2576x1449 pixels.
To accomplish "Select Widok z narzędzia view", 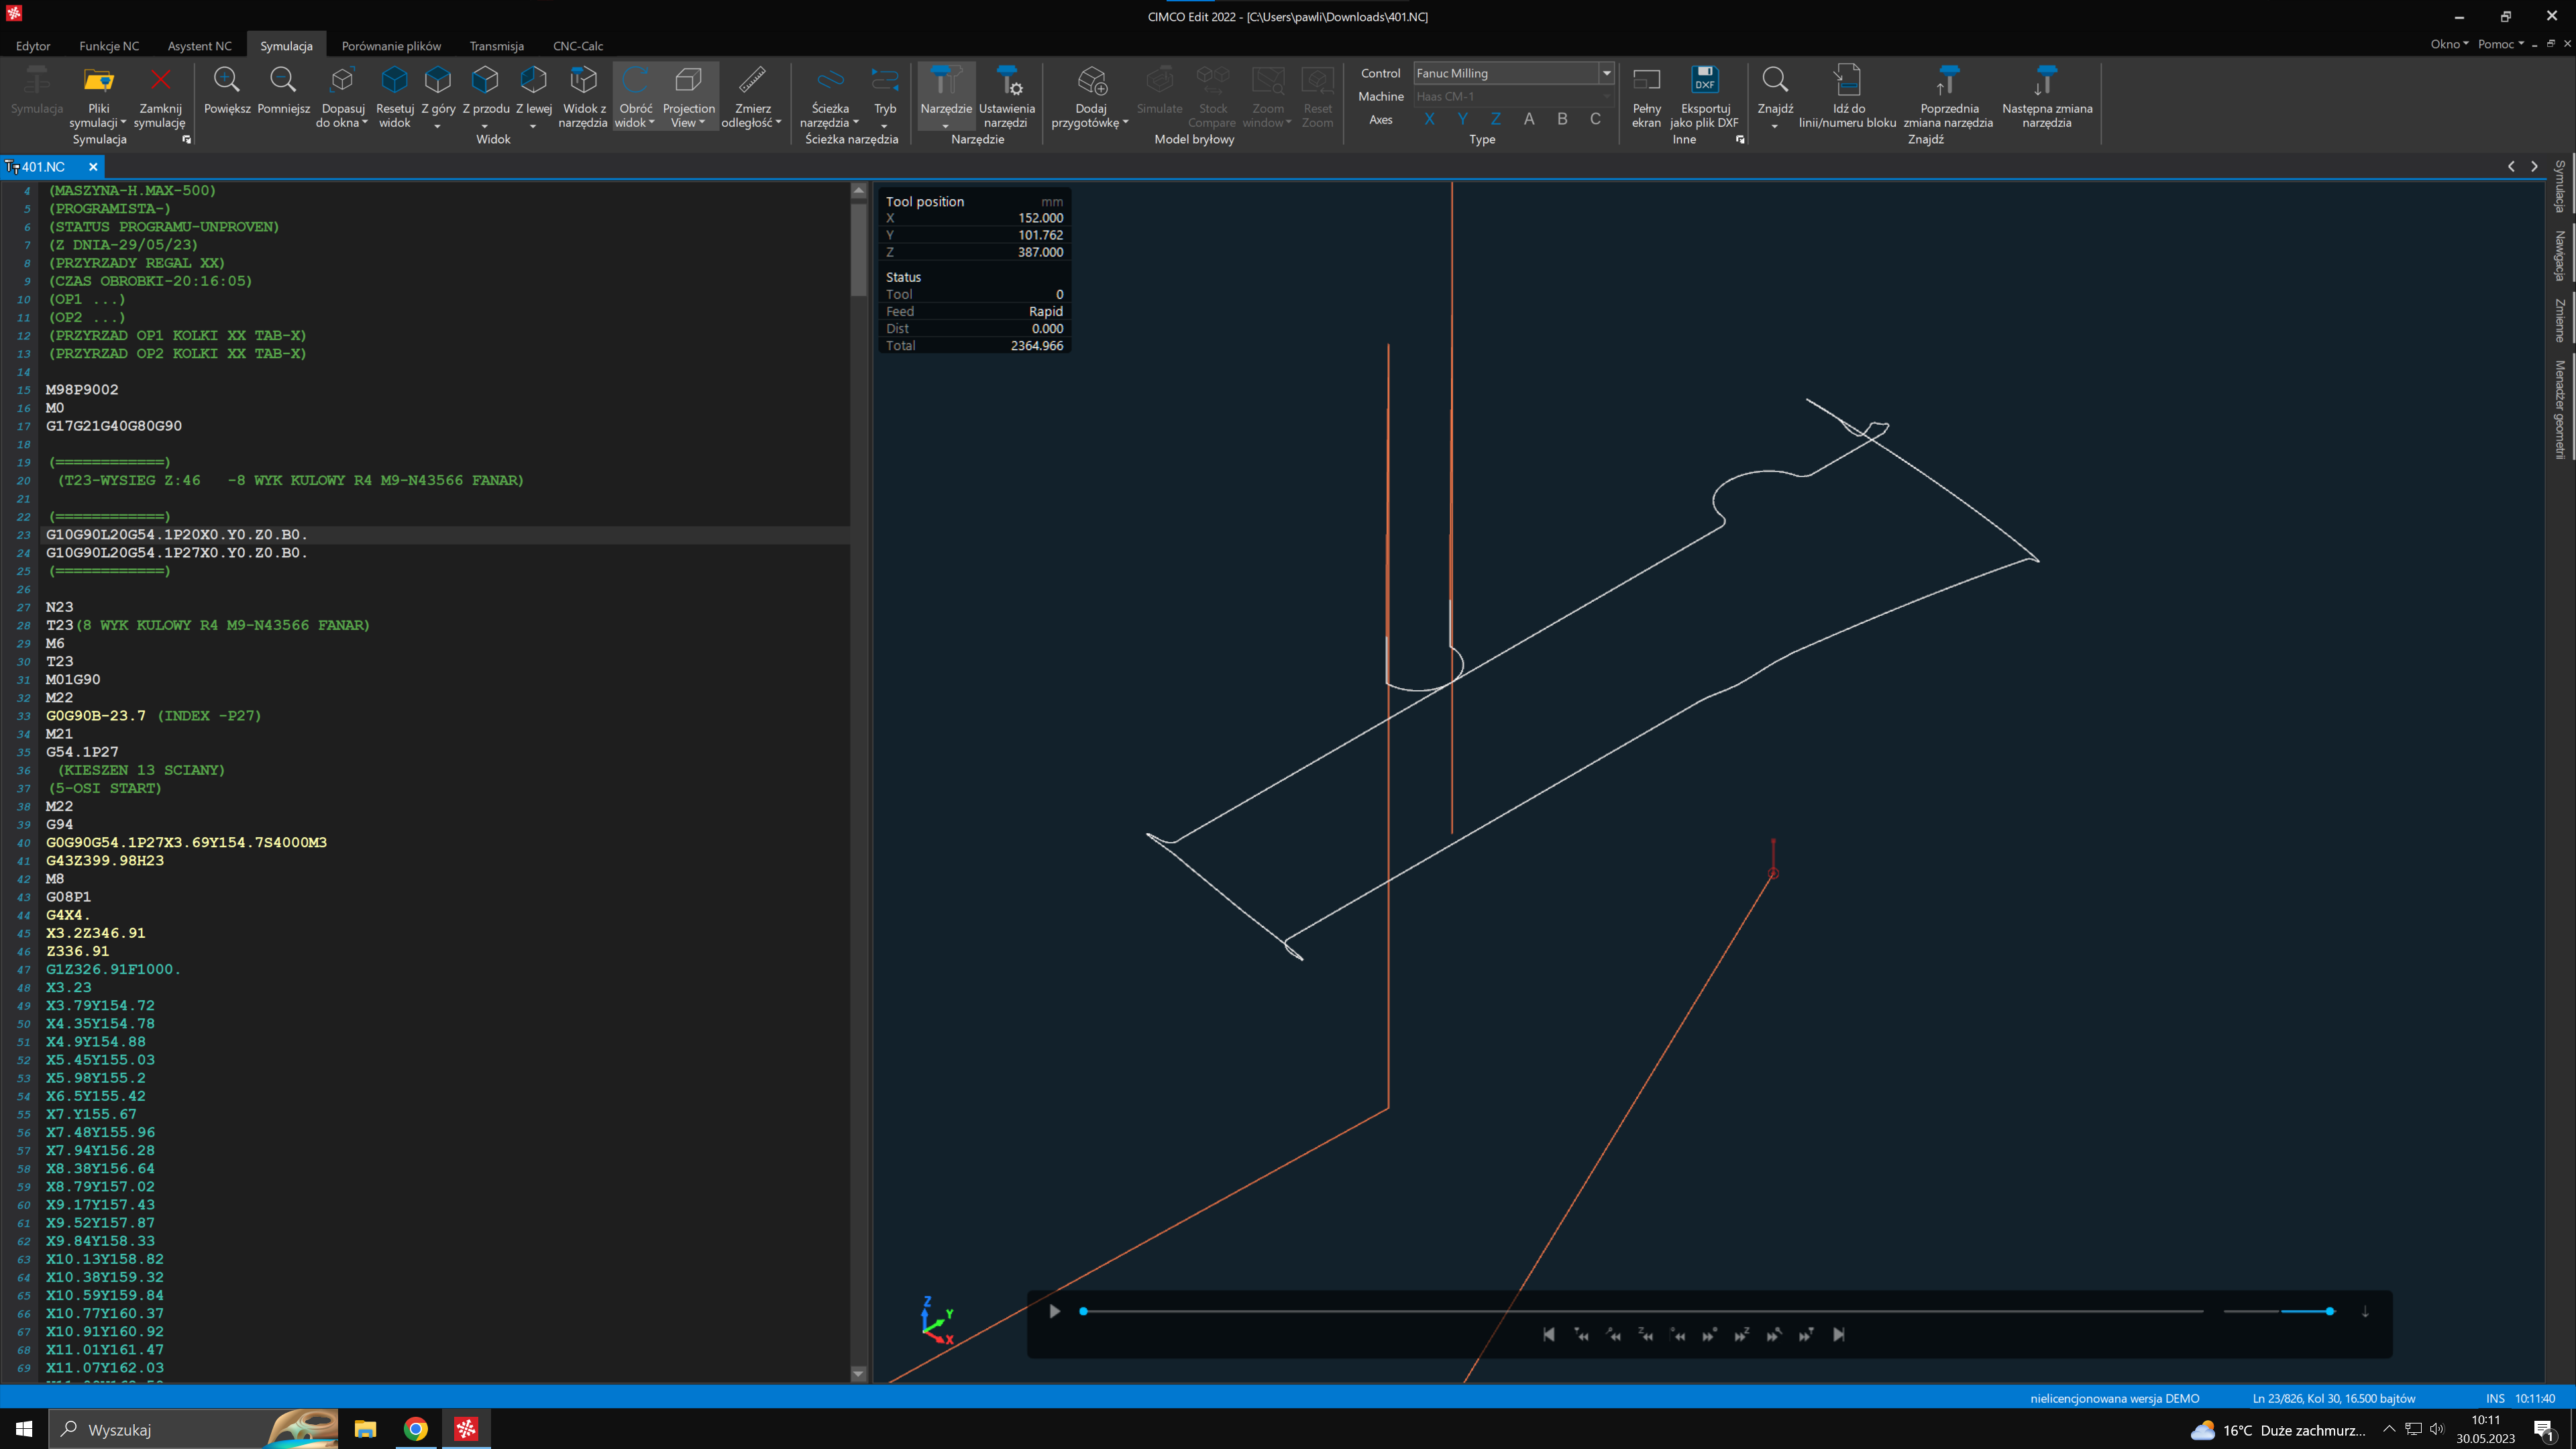I will 583,96.
